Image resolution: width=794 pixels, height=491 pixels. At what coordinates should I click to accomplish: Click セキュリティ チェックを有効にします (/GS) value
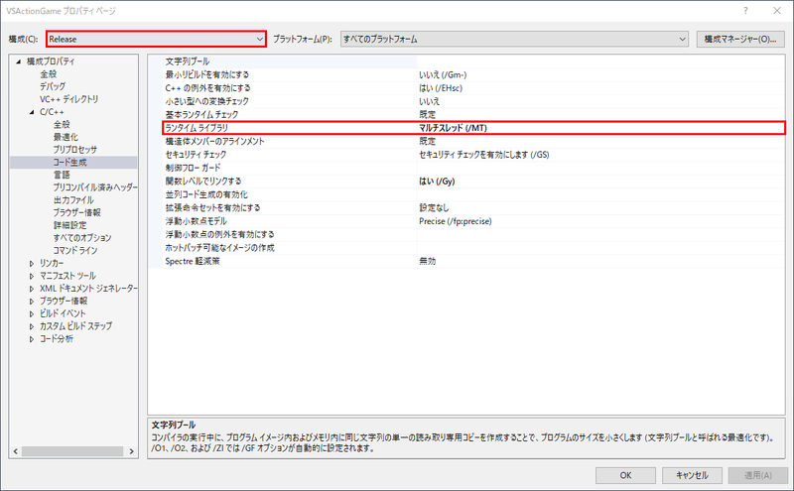click(484, 155)
